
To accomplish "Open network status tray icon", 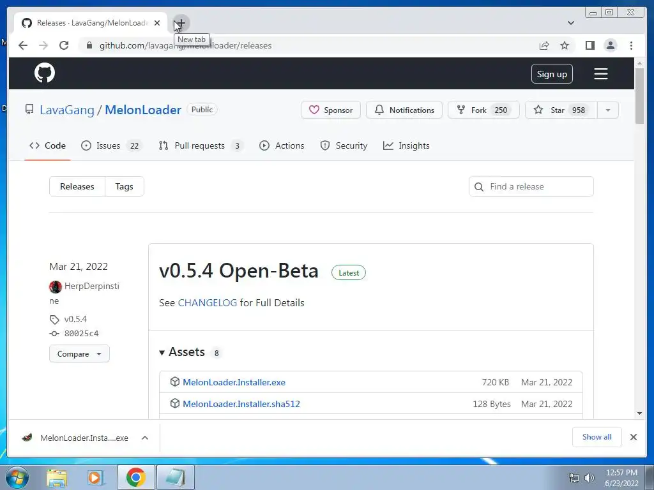I will [x=574, y=478].
